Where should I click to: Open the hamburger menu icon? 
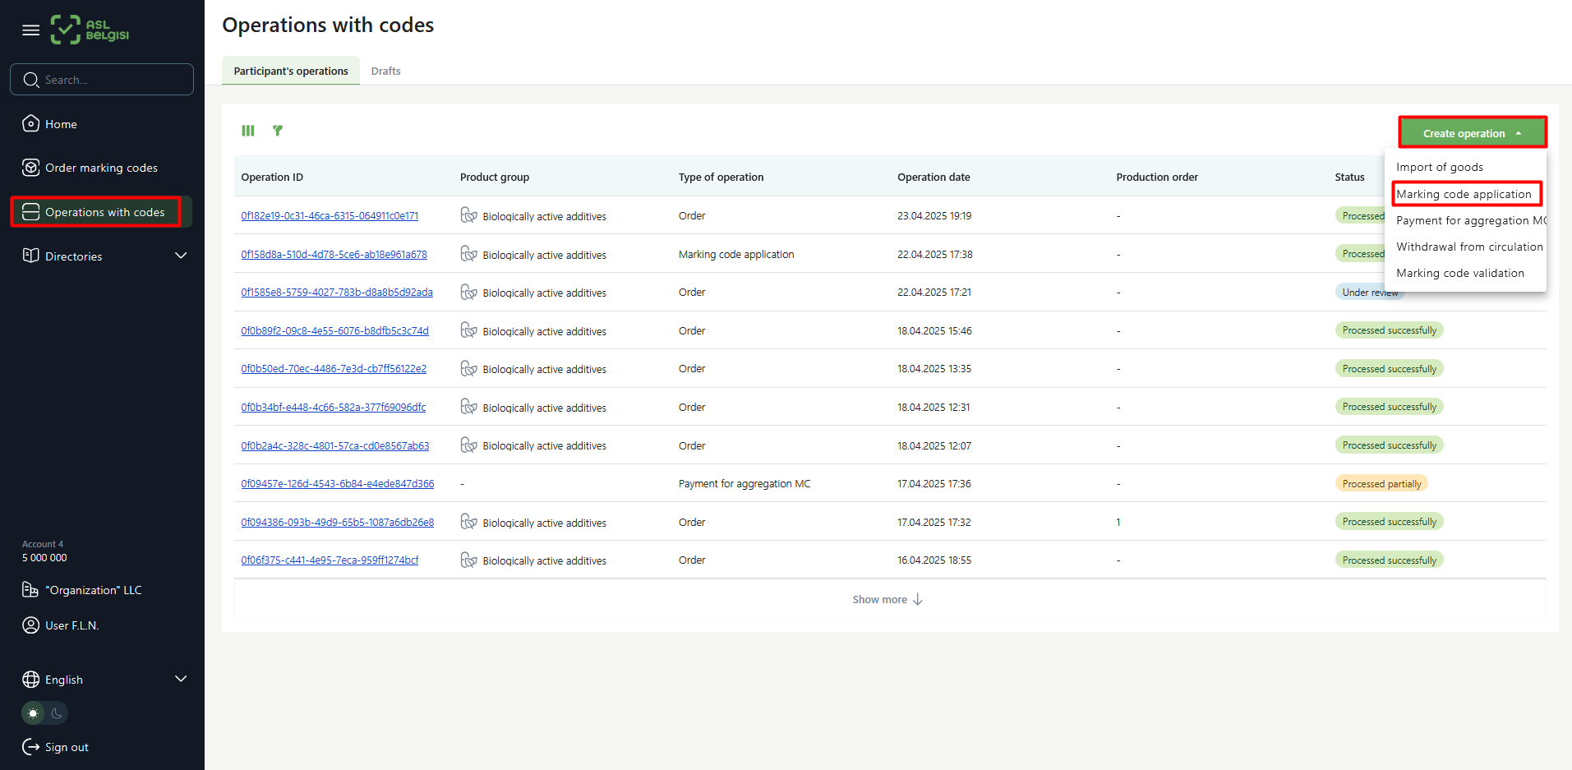point(30,30)
